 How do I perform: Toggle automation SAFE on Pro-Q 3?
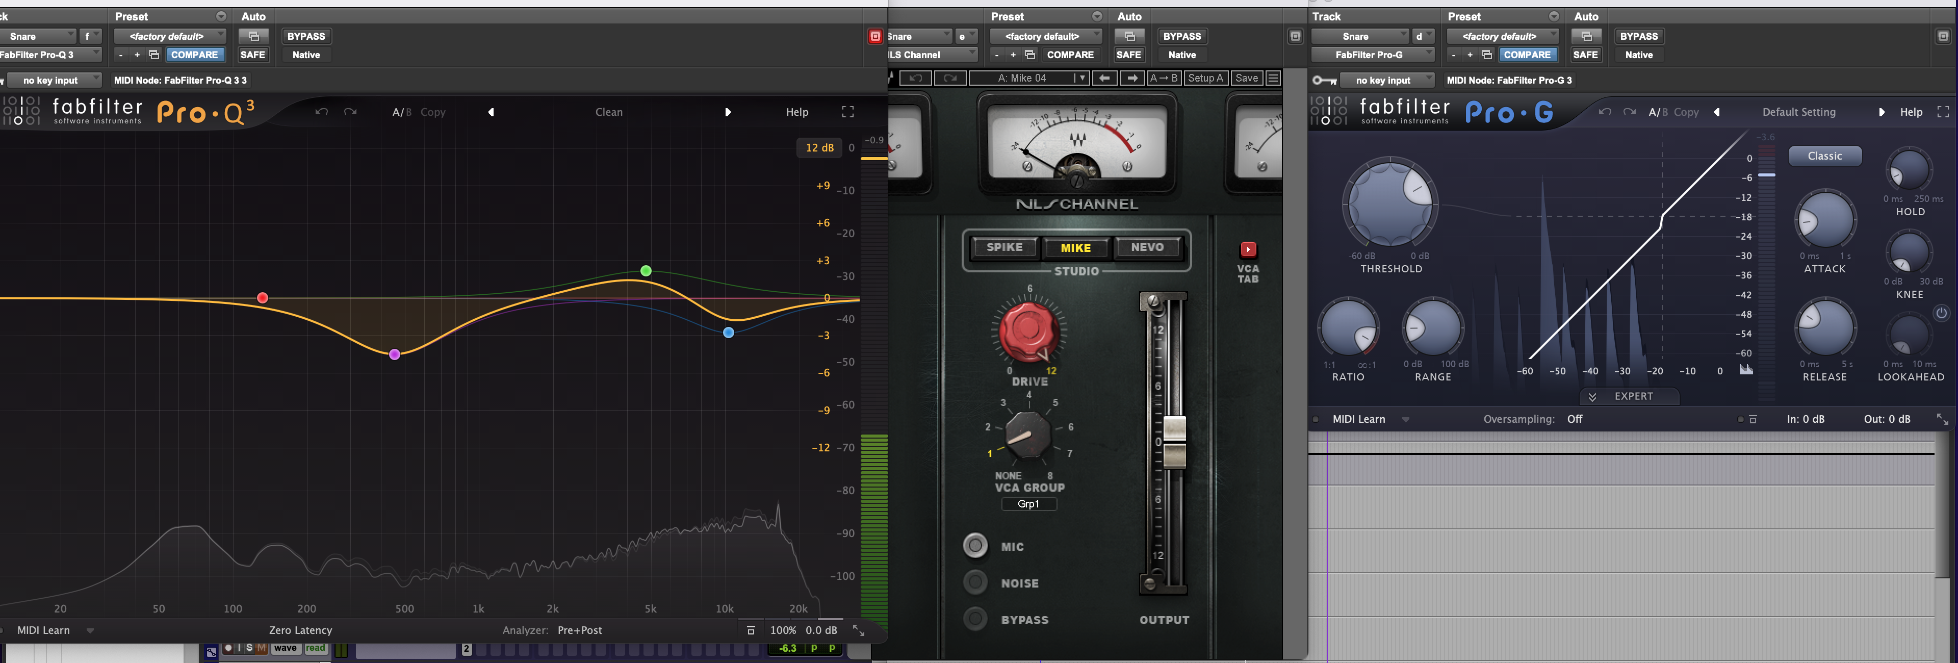tap(253, 55)
